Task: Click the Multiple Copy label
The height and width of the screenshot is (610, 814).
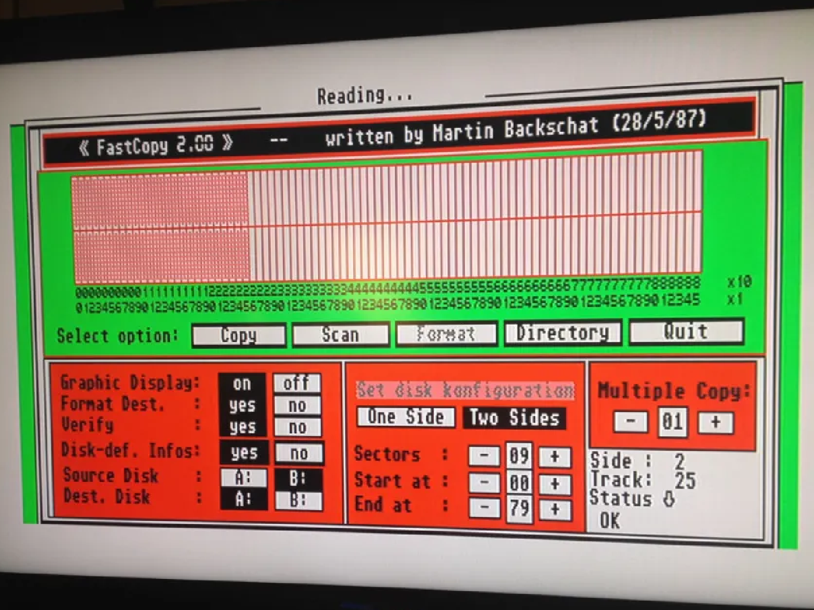Action: pos(674,391)
